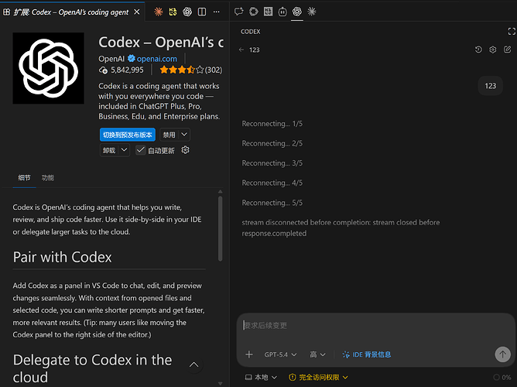Screen dimensions: 517x387
Task: Click the star rating (302)
Action: coord(191,70)
